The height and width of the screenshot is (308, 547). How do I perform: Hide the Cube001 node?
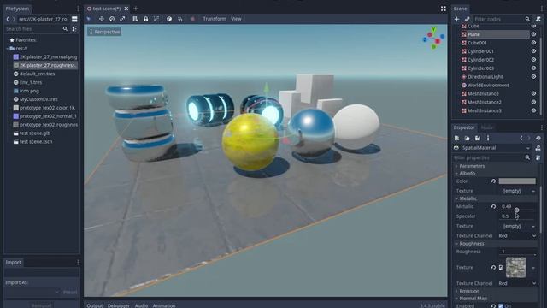533,43
